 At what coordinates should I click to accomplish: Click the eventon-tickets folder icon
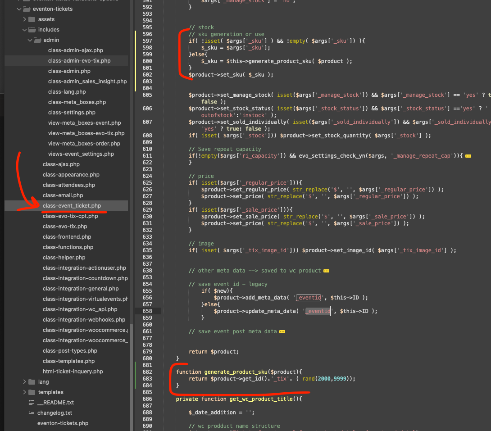27,9
